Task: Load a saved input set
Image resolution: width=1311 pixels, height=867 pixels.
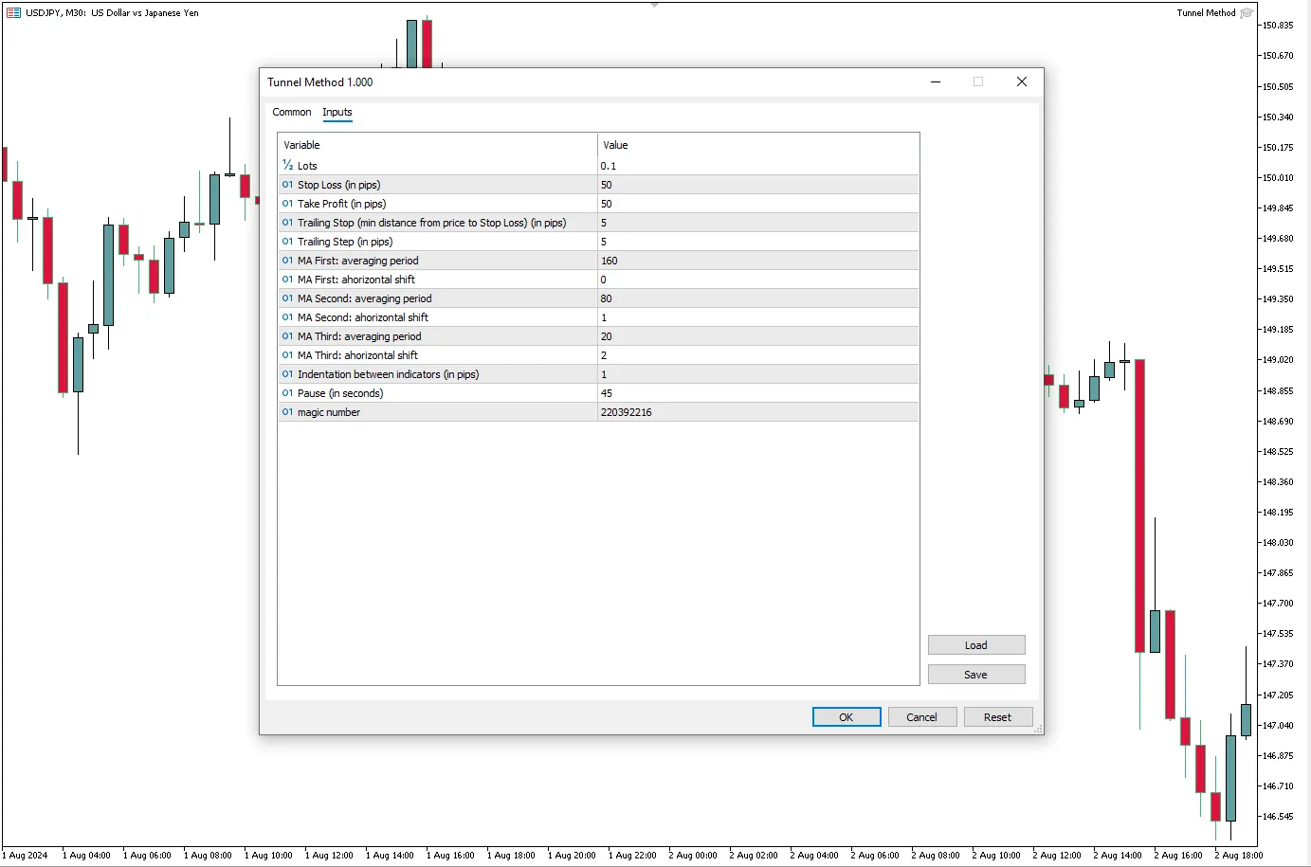Action: tap(976, 645)
